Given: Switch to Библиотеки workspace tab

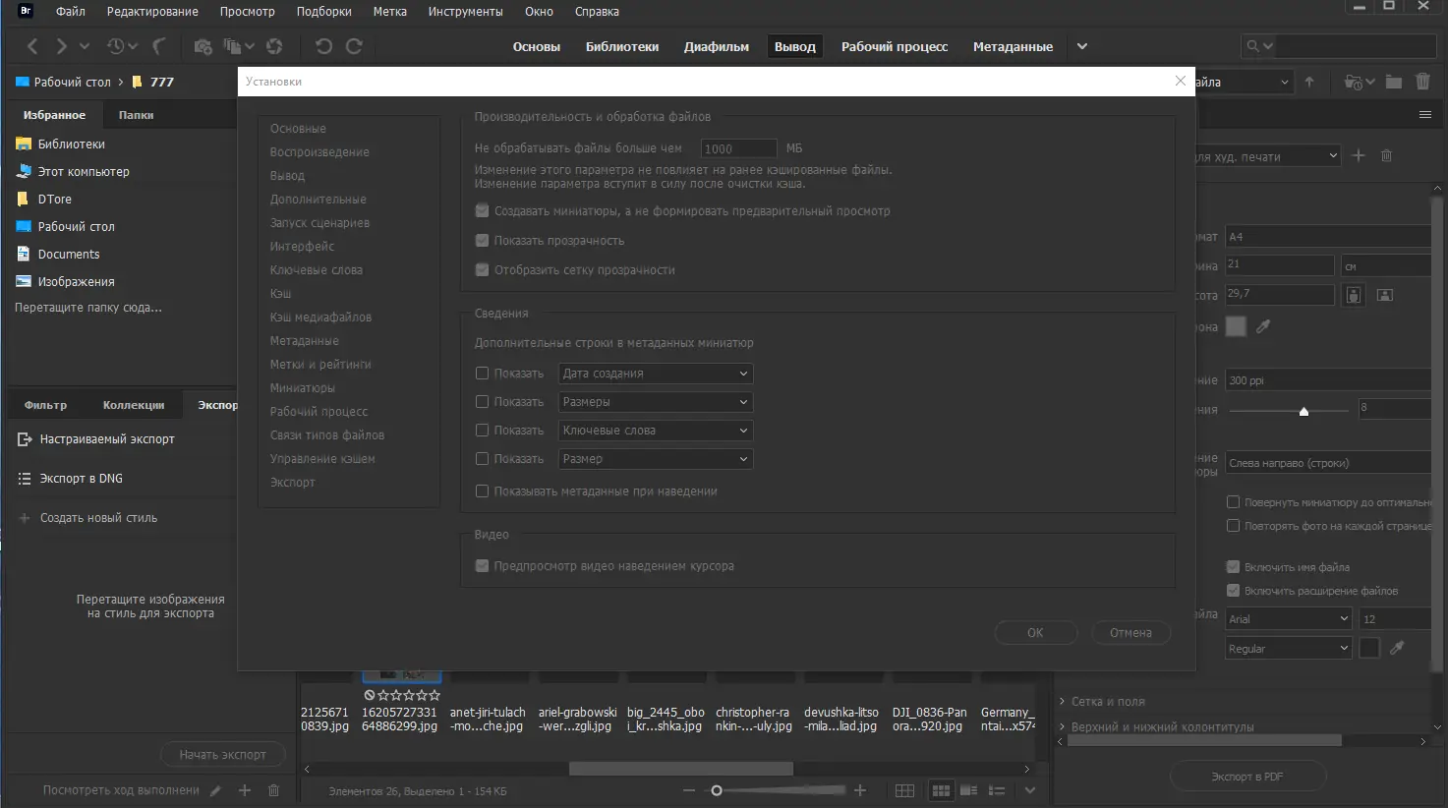Looking at the screenshot, I should click(622, 46).
